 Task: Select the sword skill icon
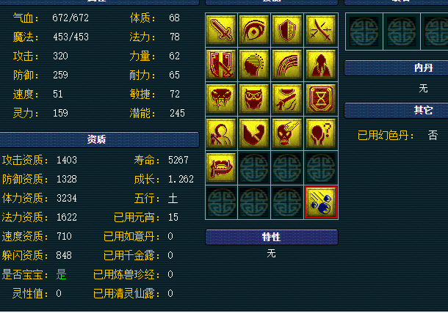point(221,30)
